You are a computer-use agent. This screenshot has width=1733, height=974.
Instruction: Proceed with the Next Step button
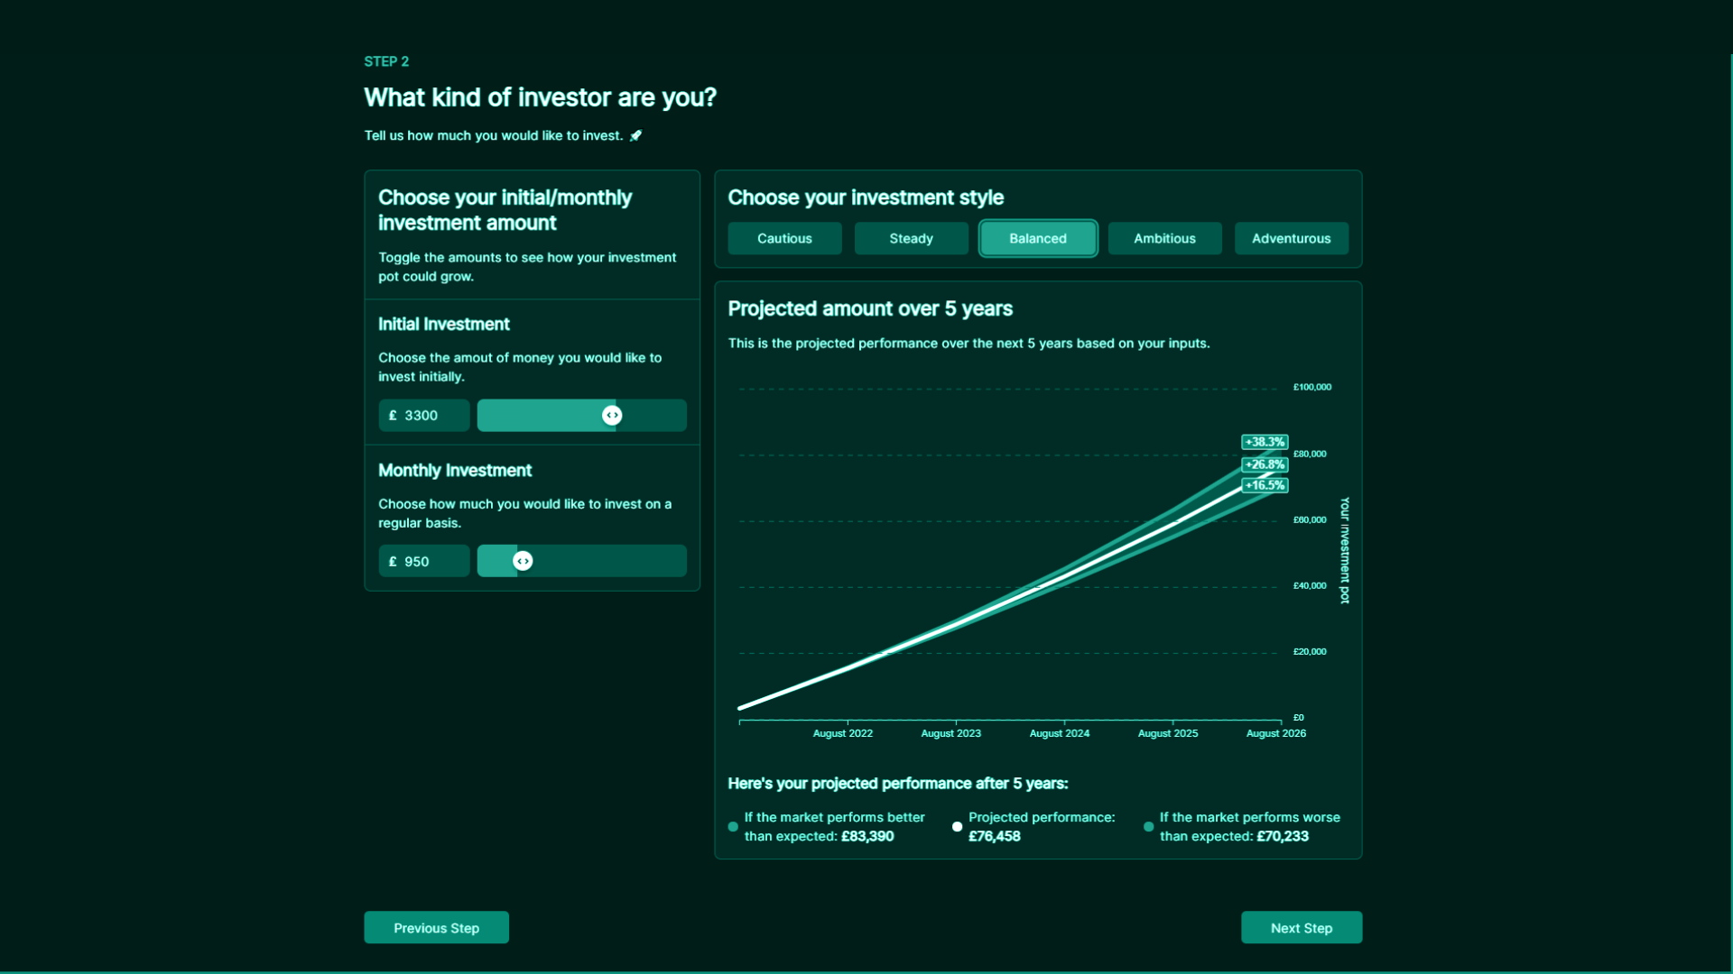1301,928
